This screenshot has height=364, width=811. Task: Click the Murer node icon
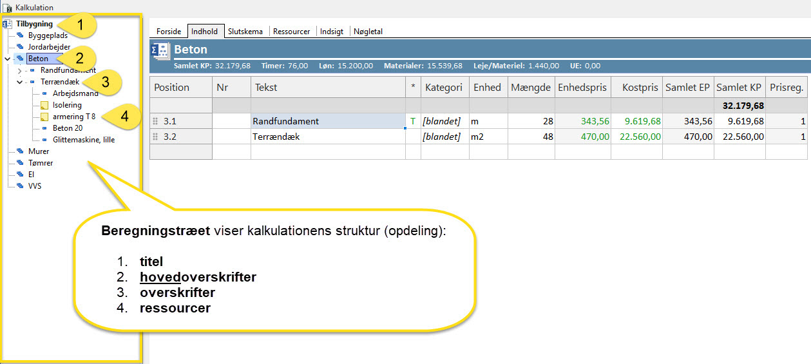pyautogui.click(x=20, y=151)
